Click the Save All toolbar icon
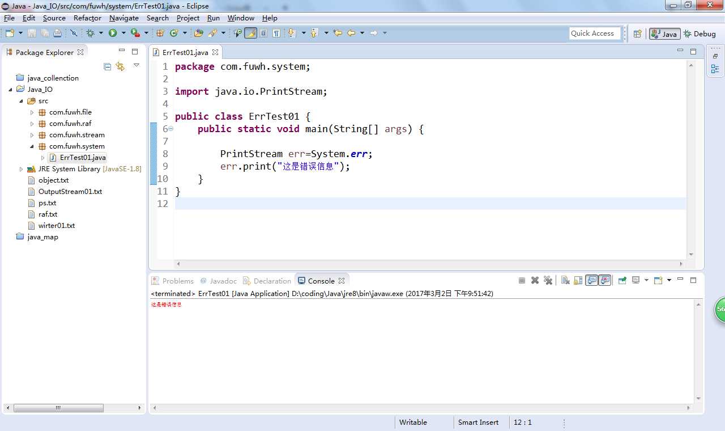 [45, 33]
